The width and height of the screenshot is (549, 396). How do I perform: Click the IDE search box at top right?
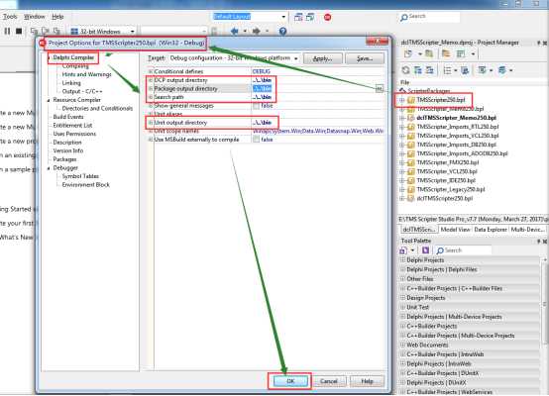(x=429, y=17)
